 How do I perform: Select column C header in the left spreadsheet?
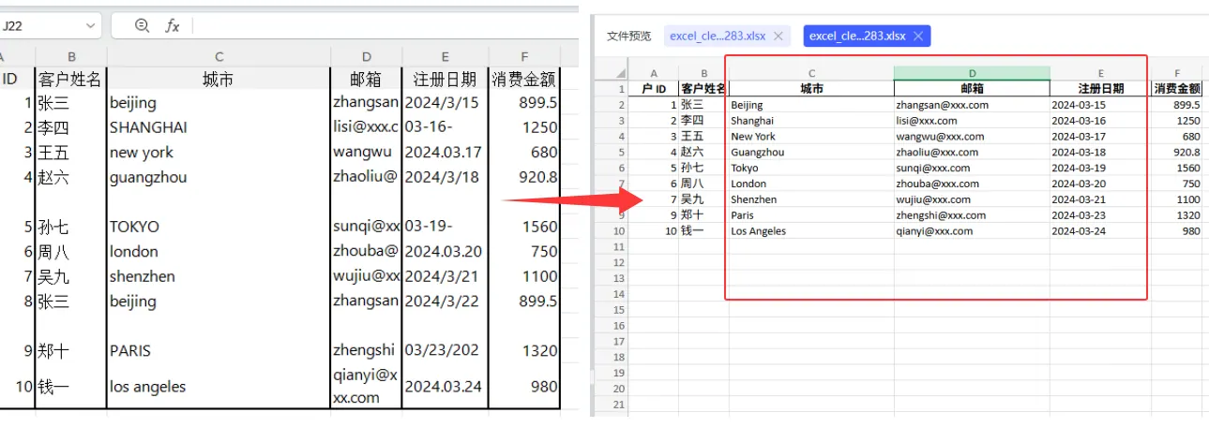tap(219, 56)
